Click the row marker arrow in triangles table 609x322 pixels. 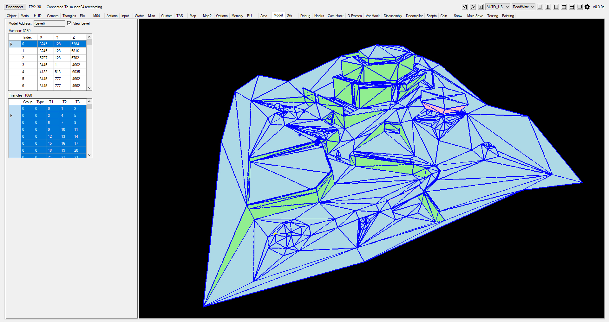coord(11,116)
